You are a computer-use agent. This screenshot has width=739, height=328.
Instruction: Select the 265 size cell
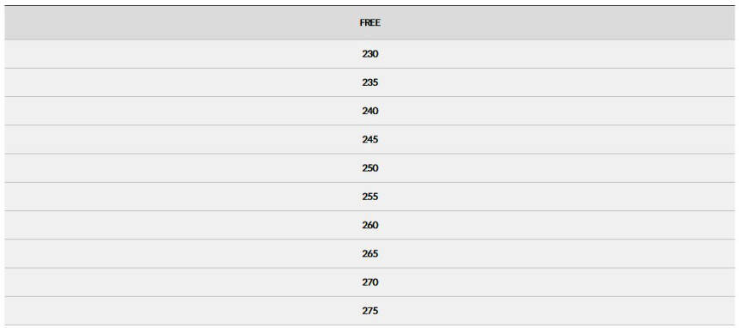point(370,253)
